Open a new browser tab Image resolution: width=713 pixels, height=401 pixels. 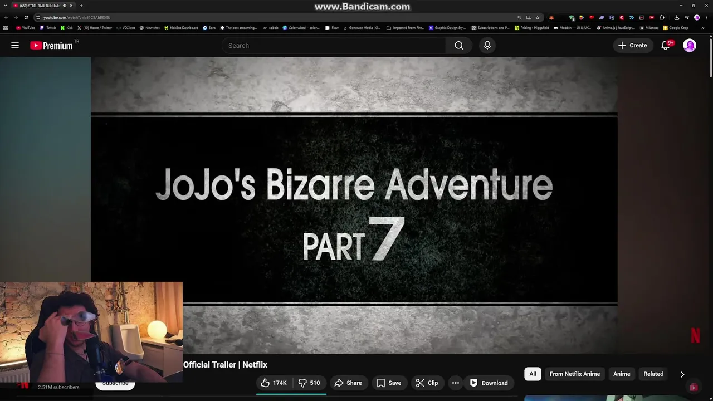[x=81, y=6]
